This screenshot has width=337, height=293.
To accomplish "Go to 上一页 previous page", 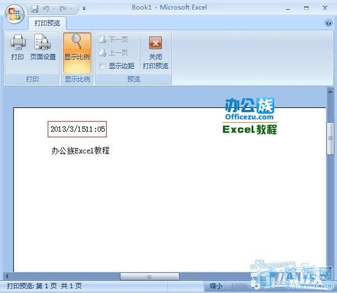I will coord(113,53).
